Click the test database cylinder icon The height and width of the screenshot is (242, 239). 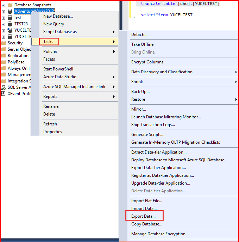tap(10, 18)
